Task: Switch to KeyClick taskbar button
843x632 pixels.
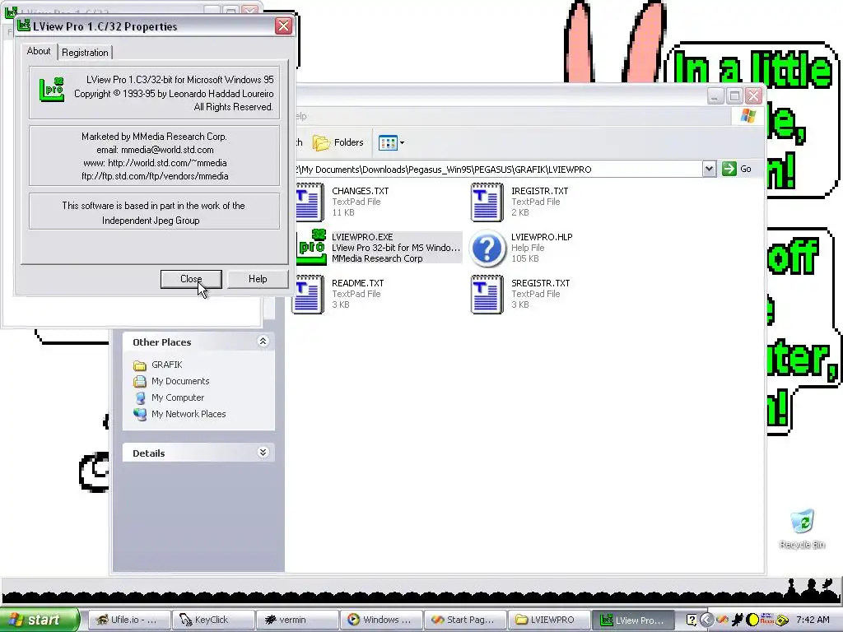Action: [x=213, y=620]
